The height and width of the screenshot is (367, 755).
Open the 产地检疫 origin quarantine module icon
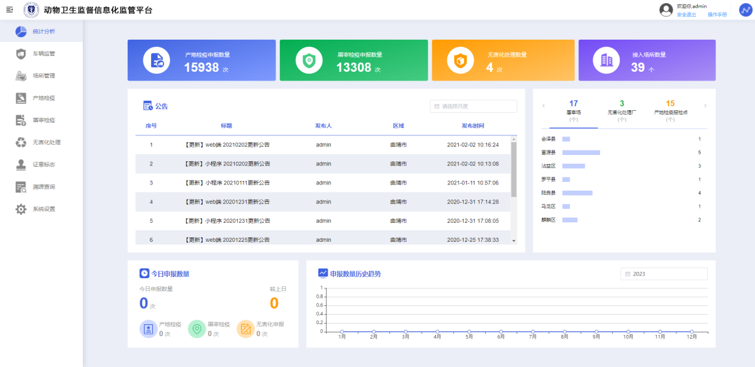[x=20, y=98]
